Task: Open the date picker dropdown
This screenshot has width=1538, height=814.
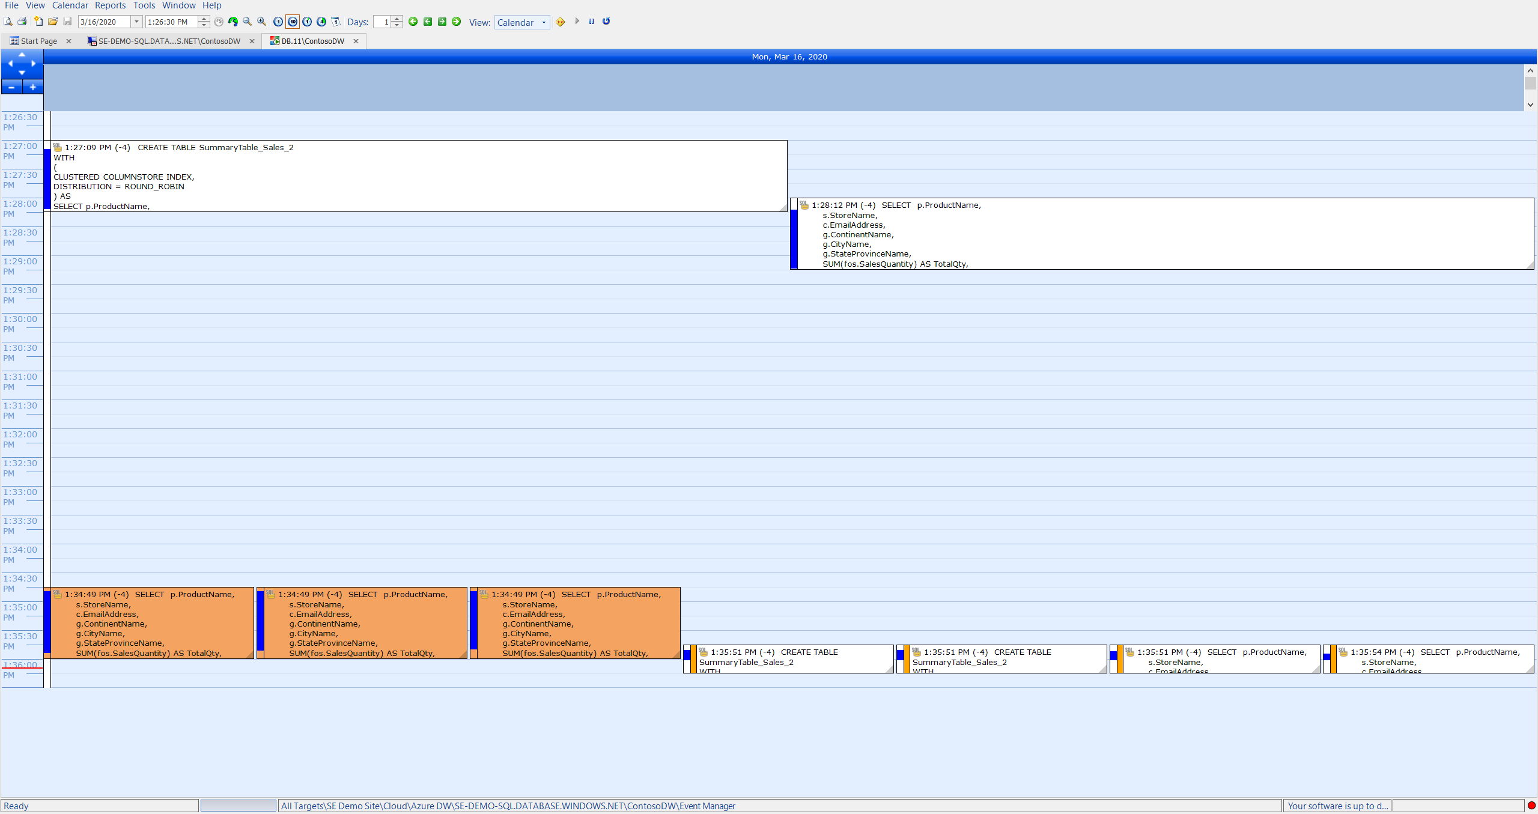Action: (136, 22)
